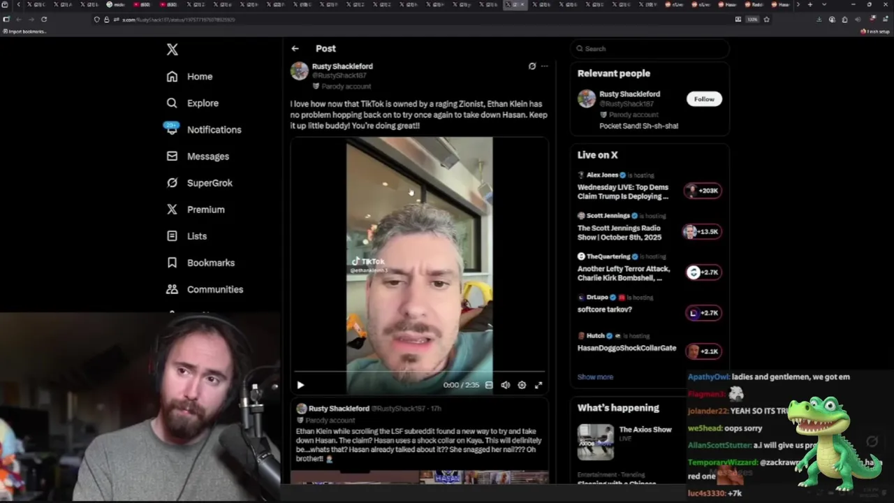Image resolution: width=894 pixels, height=503 pixels.
Task: Click the Search input field
Action: [650, 49]
